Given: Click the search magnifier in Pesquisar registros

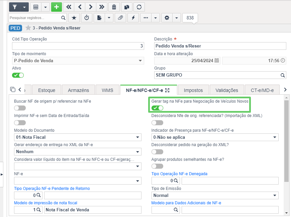Looking at the screenshot, I should [x=63, y=18].
